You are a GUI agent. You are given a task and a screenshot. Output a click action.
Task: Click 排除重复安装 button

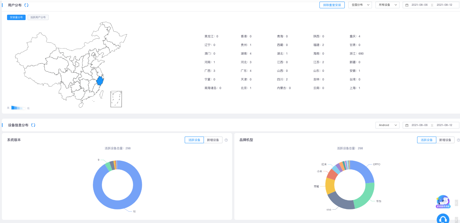click(332, 5)
